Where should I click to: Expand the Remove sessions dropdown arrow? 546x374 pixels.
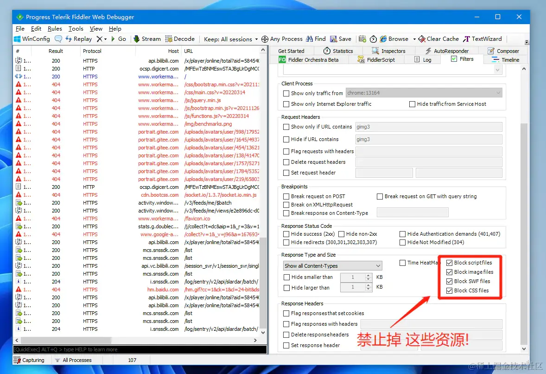(105, 39)
